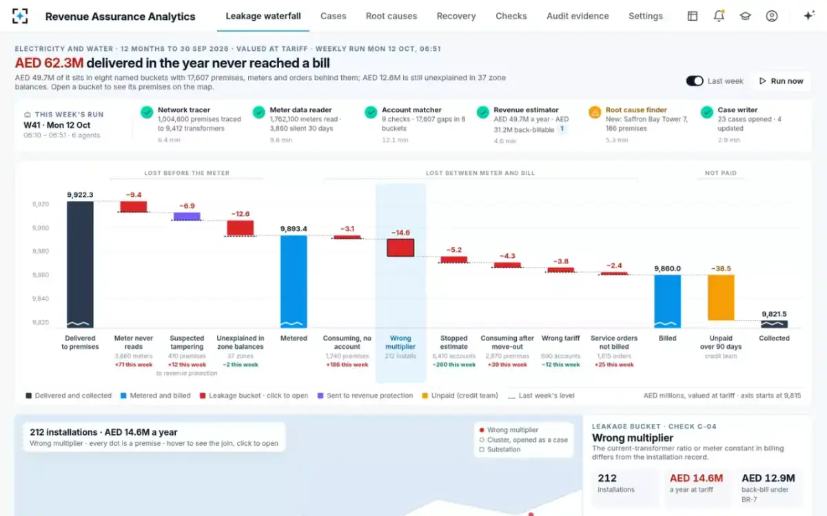Open the Settings tab
Image resolution: width=827 pixels, height=516 pixels.
point(646,16)
